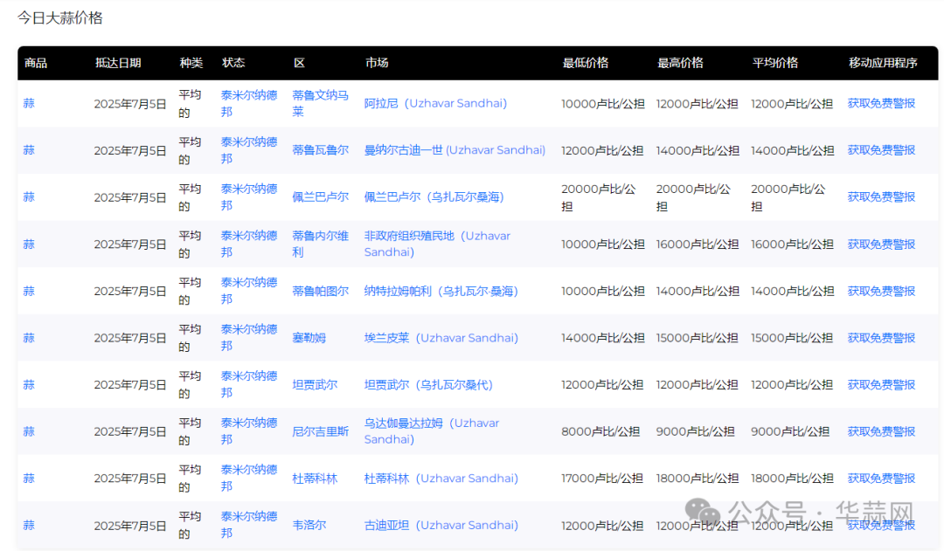944x551 pixels.
Task: Get free alert for 坦贾武尔 row
Action: [x=881, y=385]
